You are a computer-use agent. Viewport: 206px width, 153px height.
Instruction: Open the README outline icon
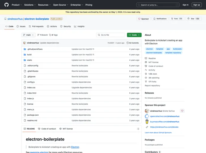click(x=138, y=129)
